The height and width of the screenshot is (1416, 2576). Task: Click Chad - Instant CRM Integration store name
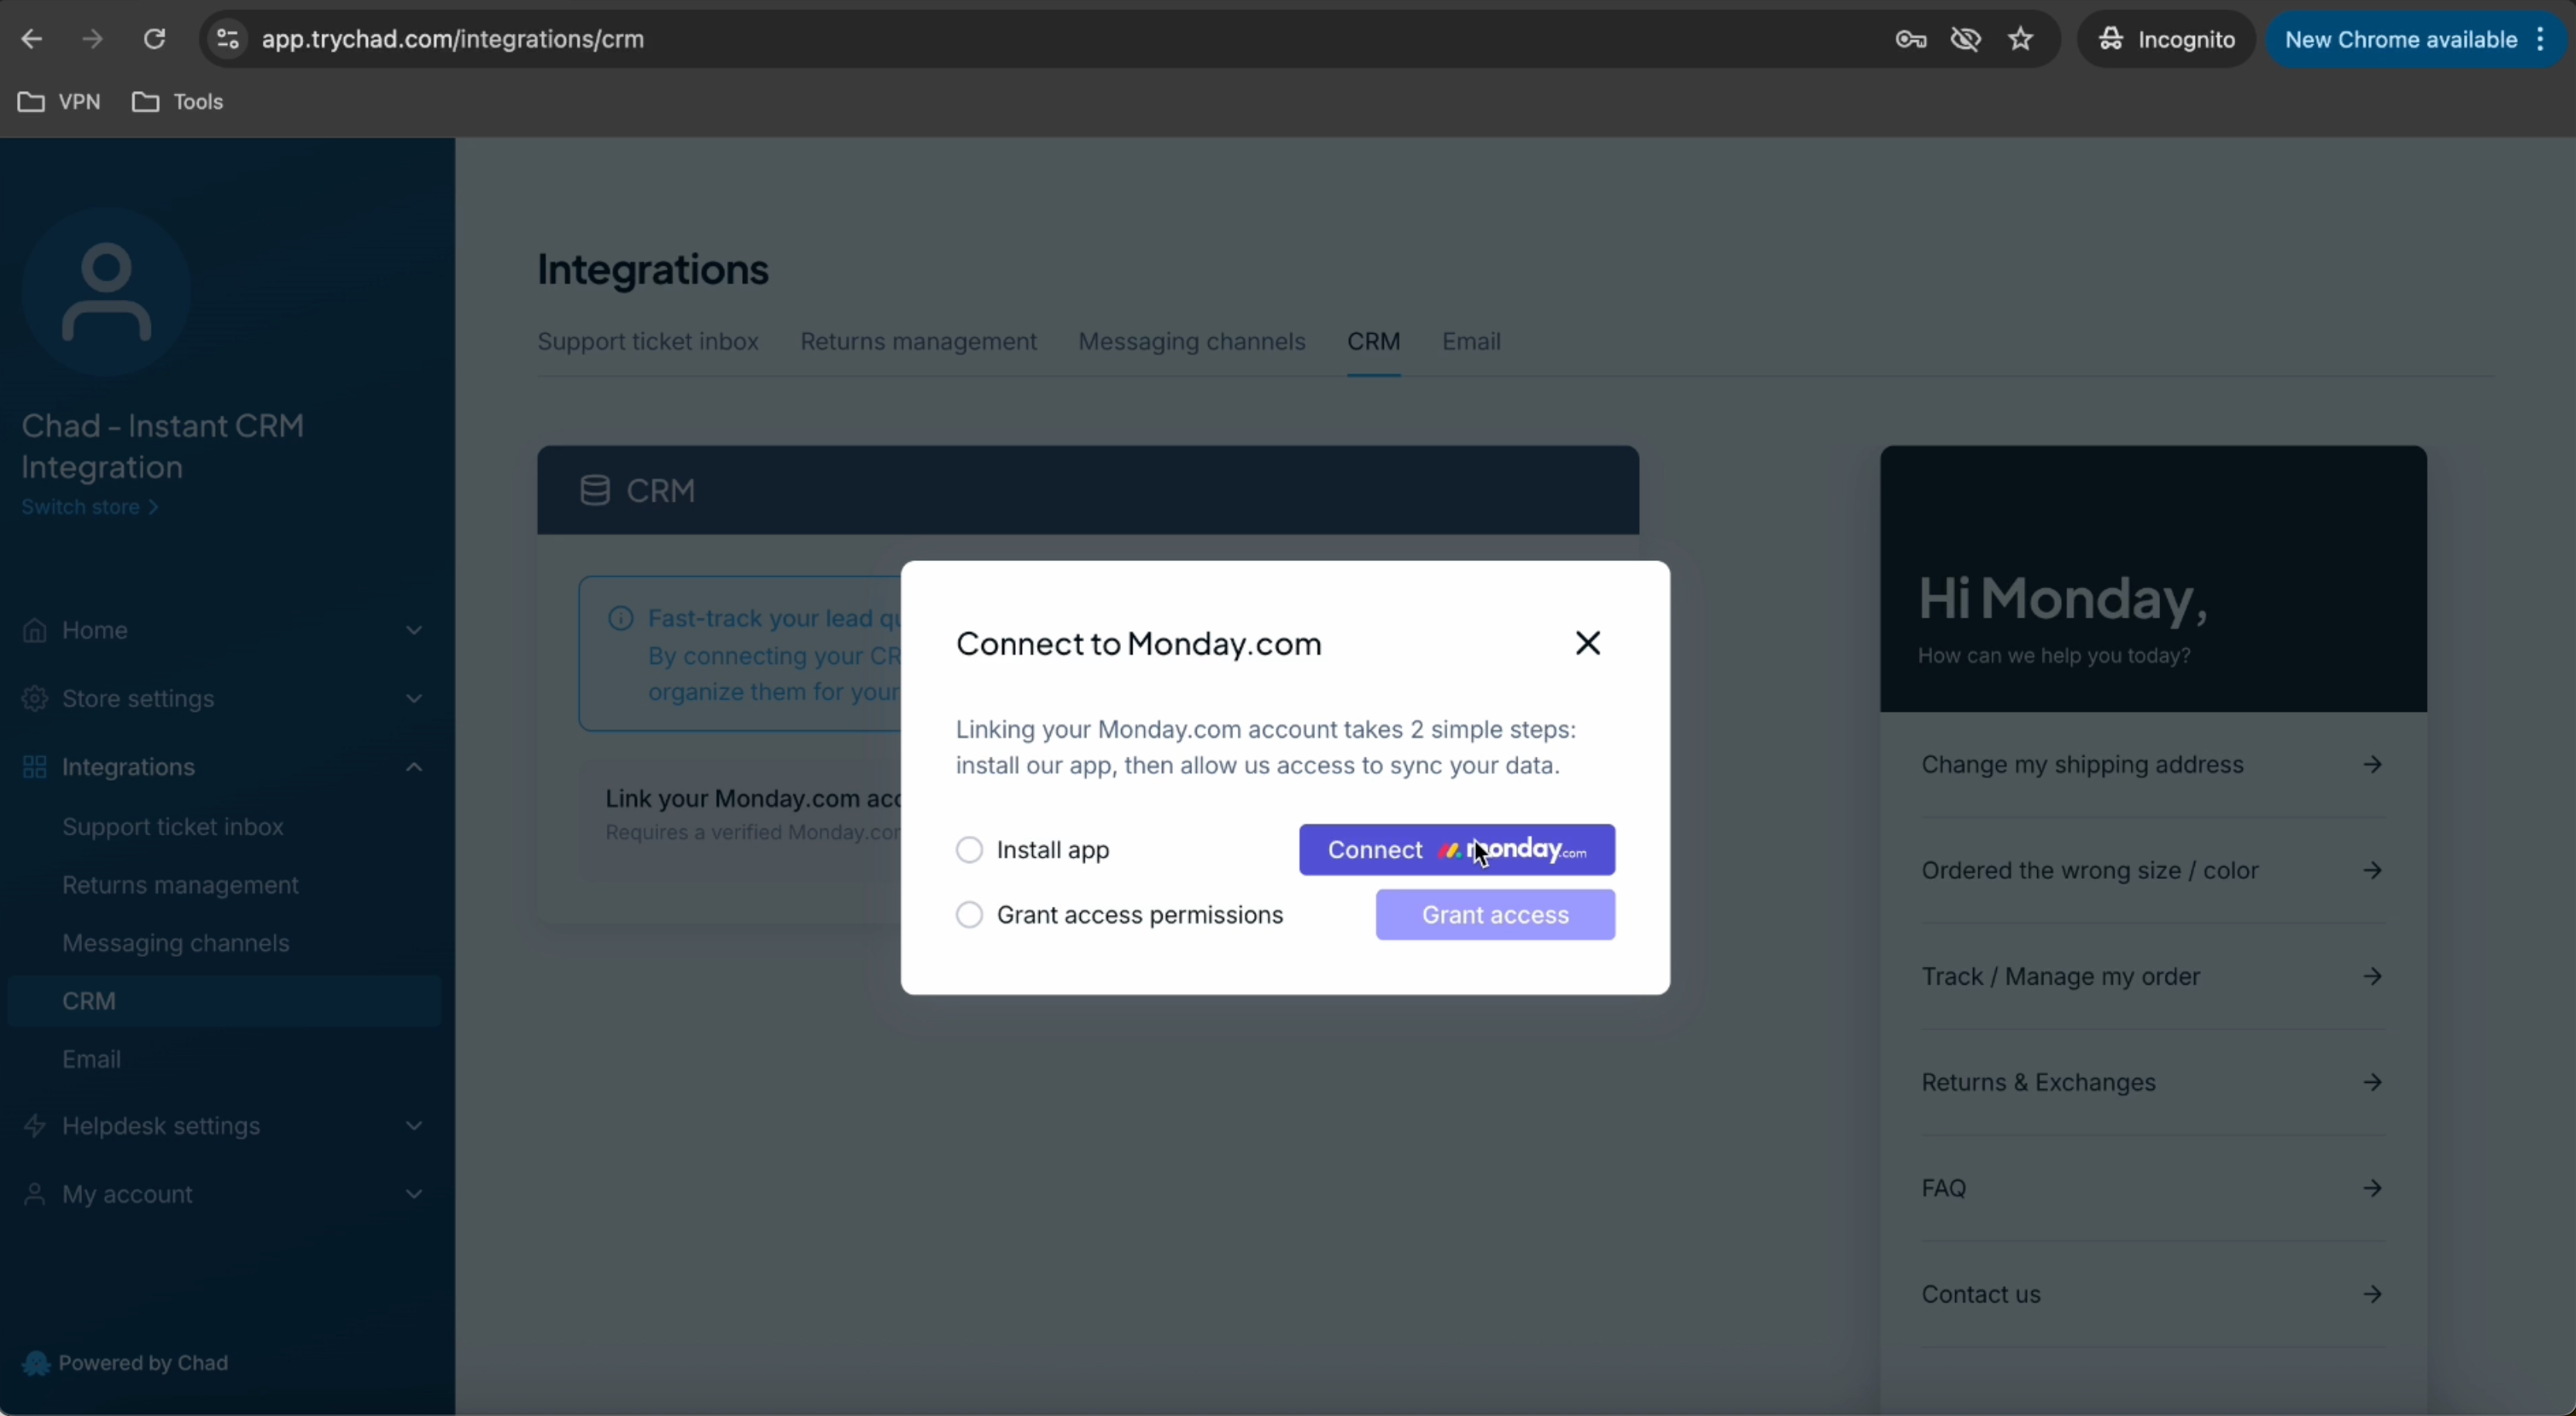163,446
